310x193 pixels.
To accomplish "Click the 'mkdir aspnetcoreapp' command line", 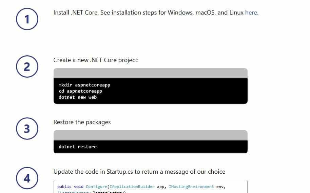I will coord(84,85).
